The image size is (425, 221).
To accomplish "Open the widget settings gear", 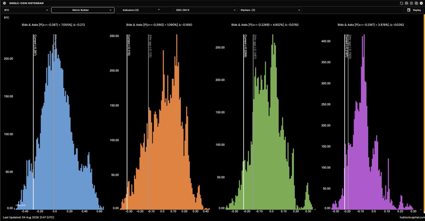I will point(5,3).
